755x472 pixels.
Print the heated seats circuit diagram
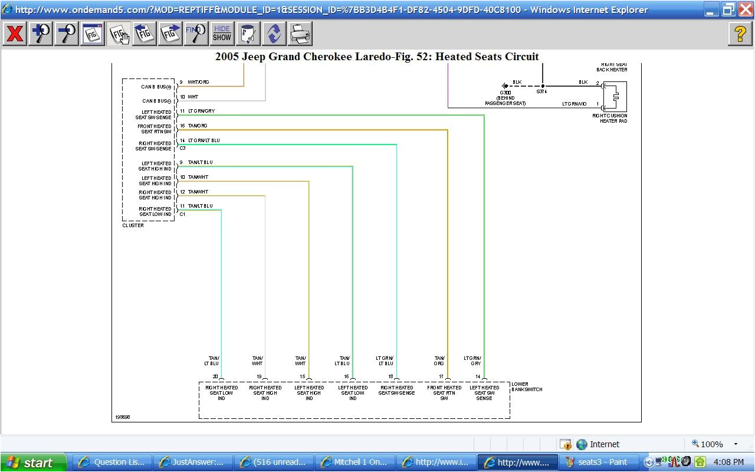300,33
